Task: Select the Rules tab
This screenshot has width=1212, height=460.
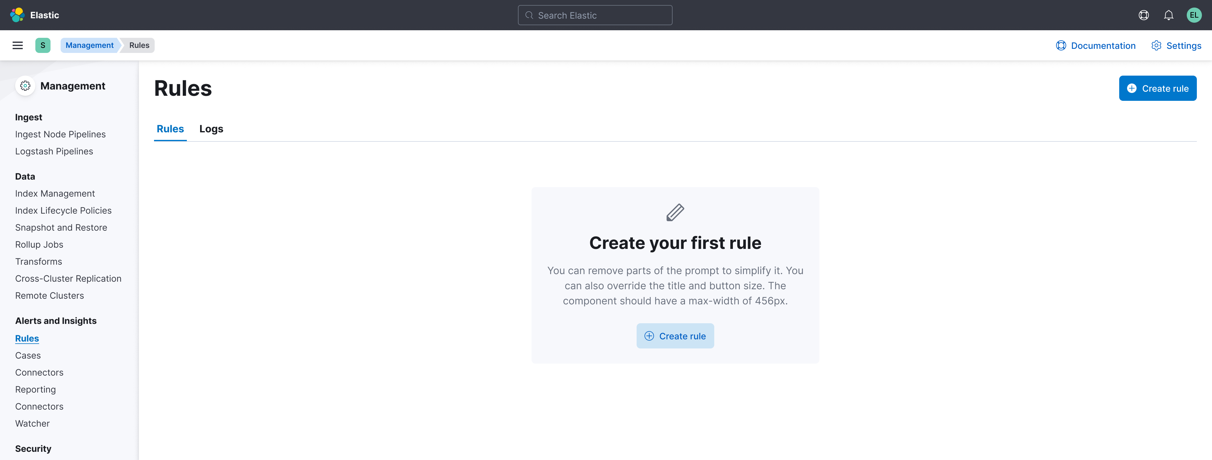Action: click(x=170, y=129)
